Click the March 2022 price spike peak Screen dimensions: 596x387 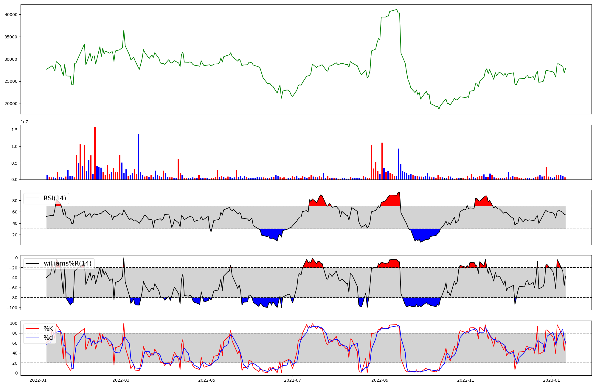click(x=124, y=30)
